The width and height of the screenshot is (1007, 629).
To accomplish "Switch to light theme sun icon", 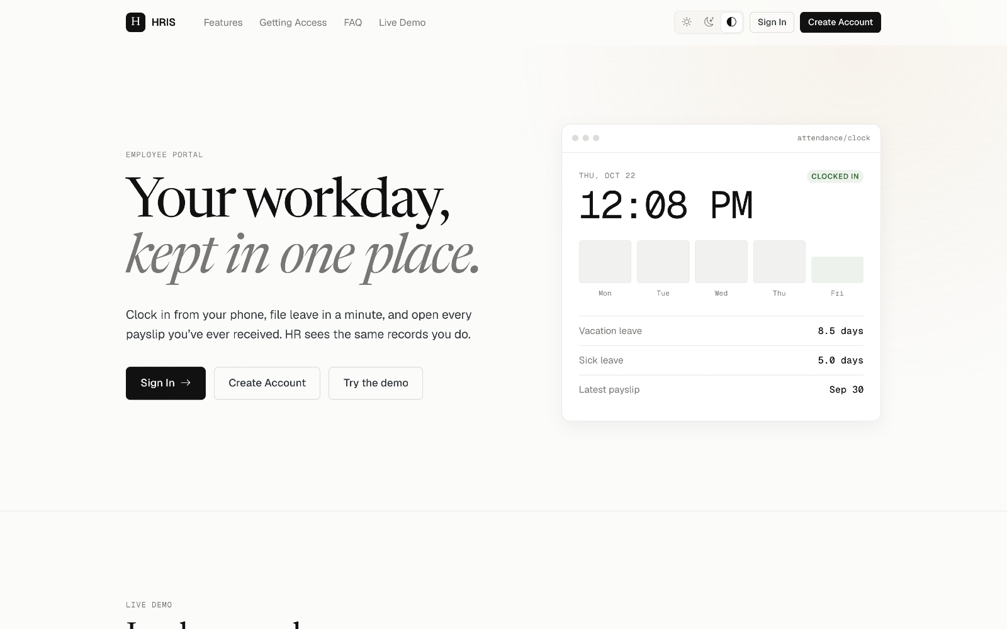I will pos(687,22).
